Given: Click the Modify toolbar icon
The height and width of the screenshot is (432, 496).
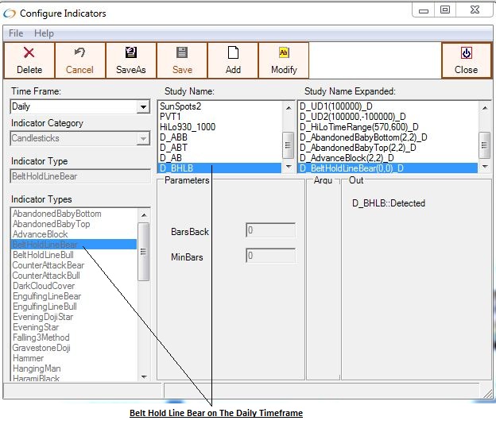Looking at the screenshot, I should coord(284,53).
